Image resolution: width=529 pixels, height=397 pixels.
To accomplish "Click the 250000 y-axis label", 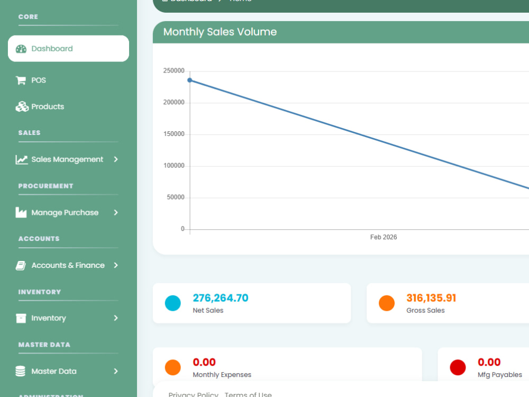I will pyautogui.click(x=174, y=70).
